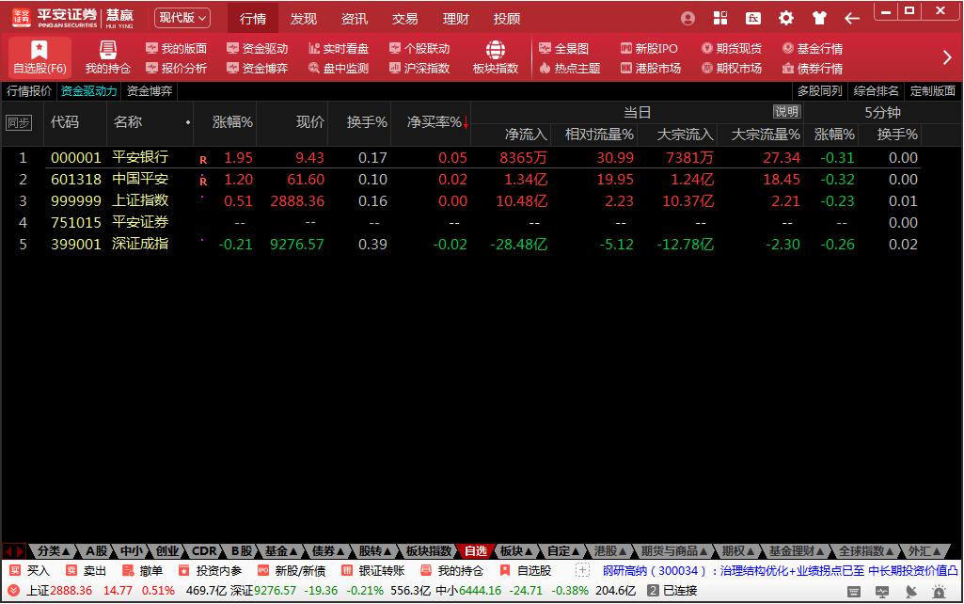Click the 说明 explanation button
This screenshot has height=604, width=964.
click(787, 111)
